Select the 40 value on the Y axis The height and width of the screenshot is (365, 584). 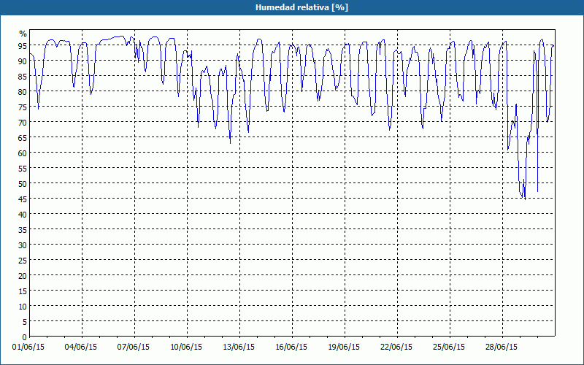[23, 214]
